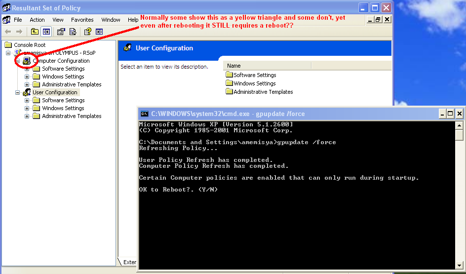Open the File menu
Screen dimensions: 466x274
(18, 20)
